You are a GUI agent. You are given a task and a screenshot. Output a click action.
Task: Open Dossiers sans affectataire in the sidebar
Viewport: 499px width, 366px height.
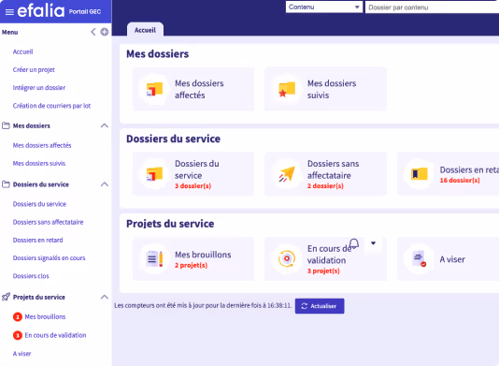(x=48, y=222)
